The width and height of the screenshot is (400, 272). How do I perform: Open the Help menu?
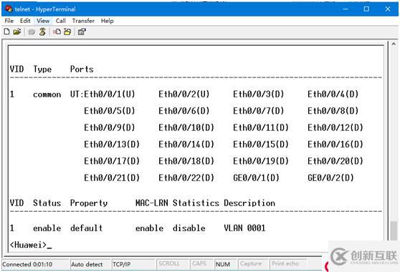click(x=107, y=21)
